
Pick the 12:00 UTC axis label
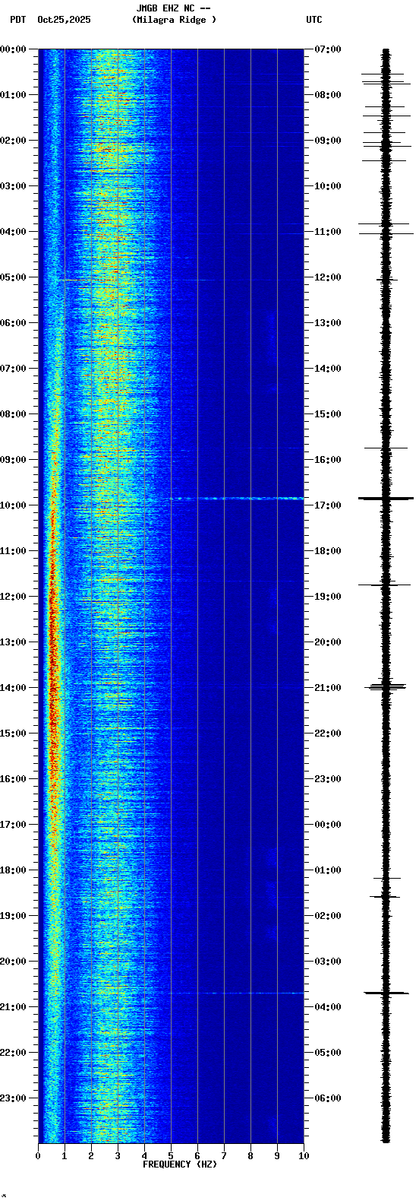point(328,277)
